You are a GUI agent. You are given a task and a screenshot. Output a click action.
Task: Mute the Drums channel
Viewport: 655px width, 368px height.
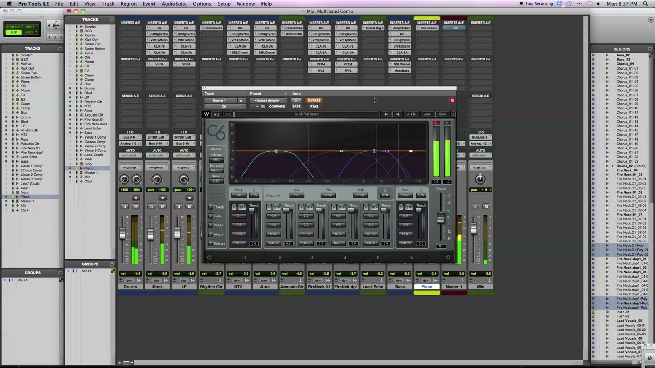(x=136, y=206)
